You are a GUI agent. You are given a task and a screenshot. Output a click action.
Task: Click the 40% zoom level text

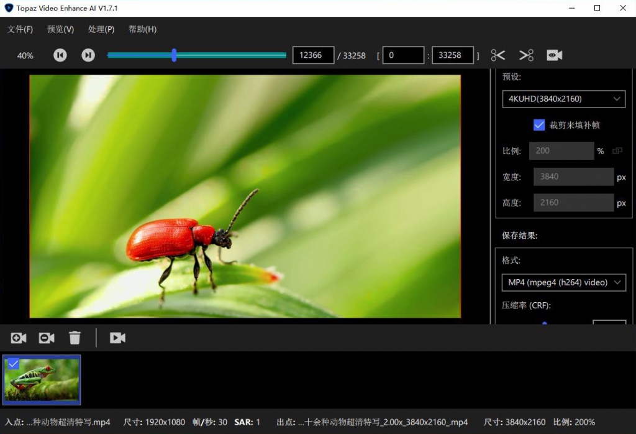[x=25, y=55]
